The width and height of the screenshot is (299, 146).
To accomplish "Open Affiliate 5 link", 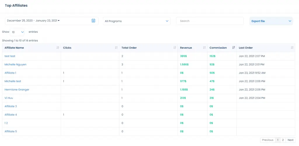I will pos(11,131).
